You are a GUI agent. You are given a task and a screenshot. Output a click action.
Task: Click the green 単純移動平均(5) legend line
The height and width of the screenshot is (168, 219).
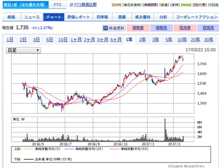(28, 149)
